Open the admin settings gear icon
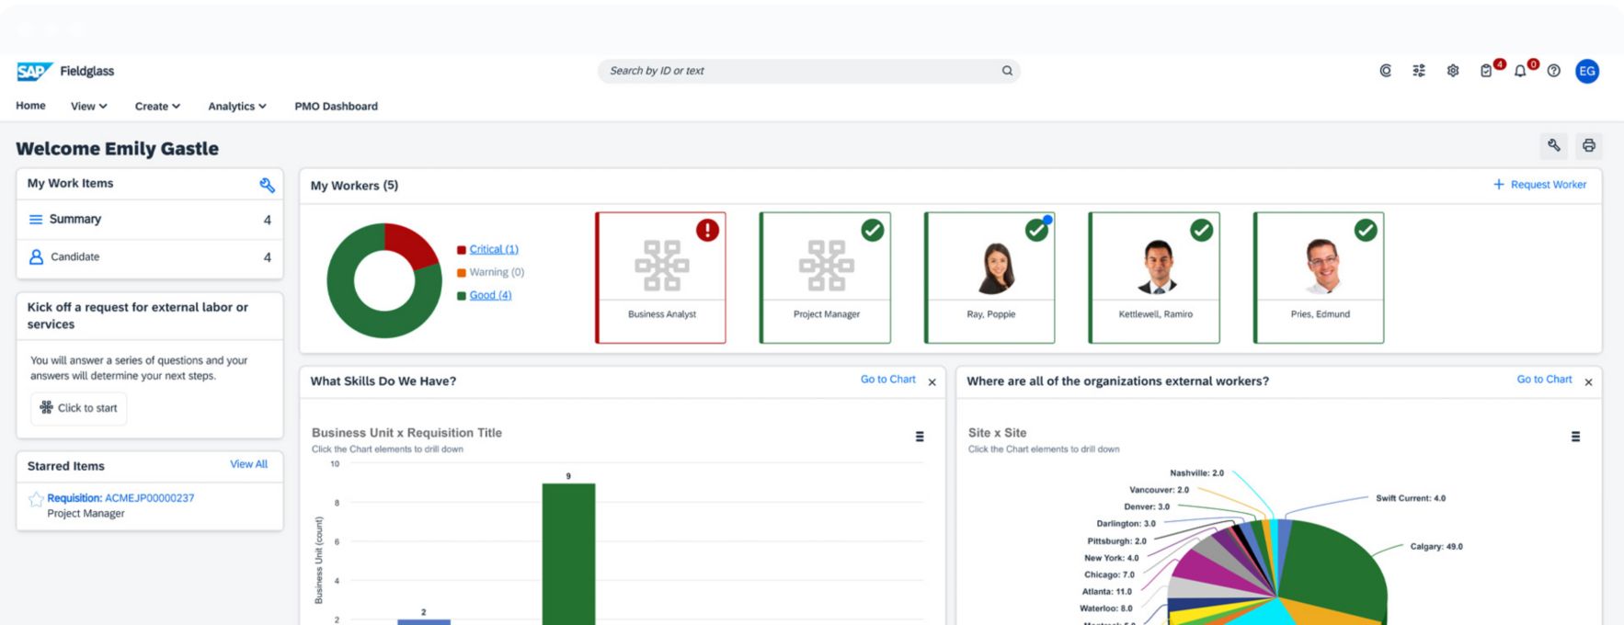This screenshot has width=1624, height=625. click(1453, 71)
